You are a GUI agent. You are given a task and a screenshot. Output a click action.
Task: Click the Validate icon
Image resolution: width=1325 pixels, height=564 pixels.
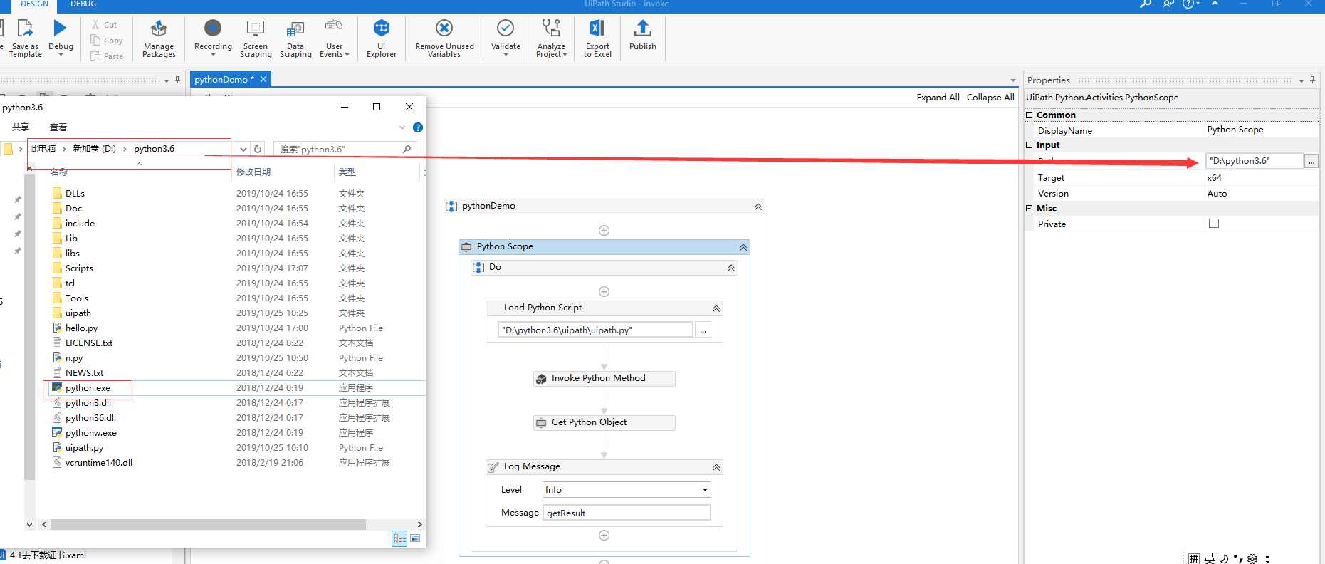(506, 28)
